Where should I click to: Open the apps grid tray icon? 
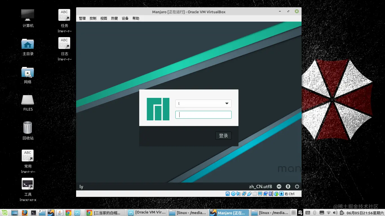(x=293, y=213)
